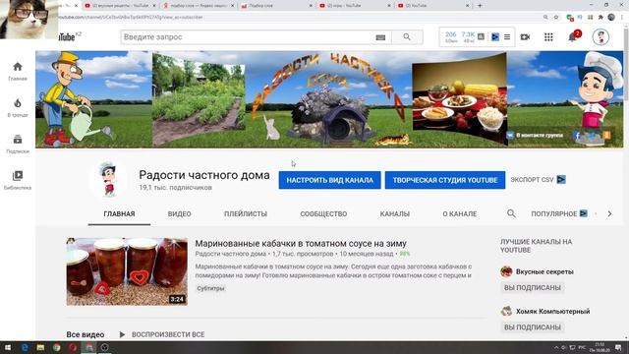Image resolution: width=629 pixels, height=354 pixels.
Task: Open Главная in the left sidebar
Action: (x=18, y=72)
